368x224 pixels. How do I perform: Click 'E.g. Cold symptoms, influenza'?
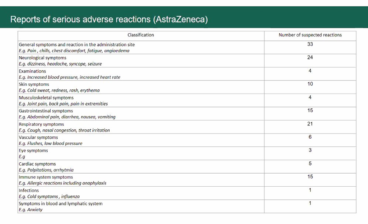tap(49, 197)
